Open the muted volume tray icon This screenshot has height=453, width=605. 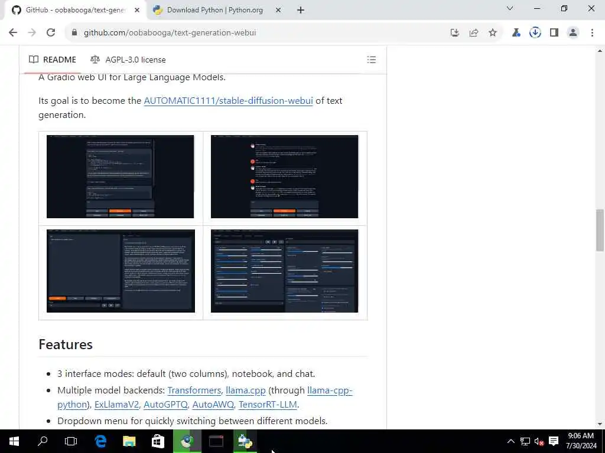click(539, 441)
